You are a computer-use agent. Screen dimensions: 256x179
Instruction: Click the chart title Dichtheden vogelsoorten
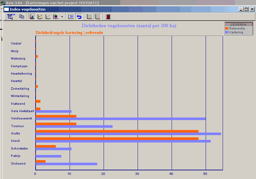click(x=129, y=26)
